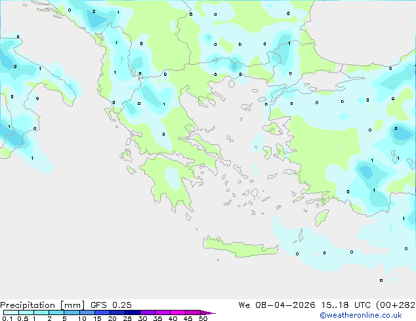
Task: Click the 40–45 mm magenta legend swatch
Action: (x=178, y=312)
